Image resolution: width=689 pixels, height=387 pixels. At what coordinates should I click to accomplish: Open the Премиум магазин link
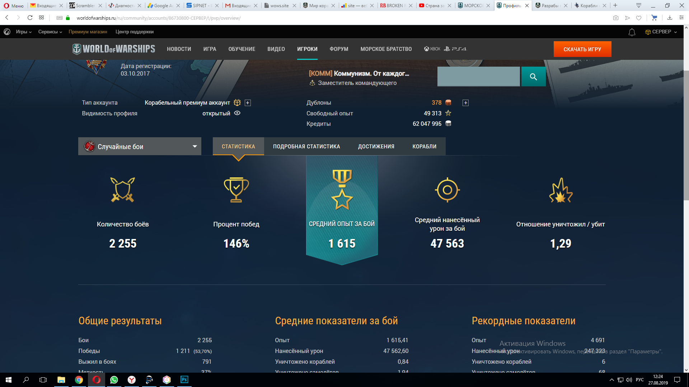pos(88,32)
